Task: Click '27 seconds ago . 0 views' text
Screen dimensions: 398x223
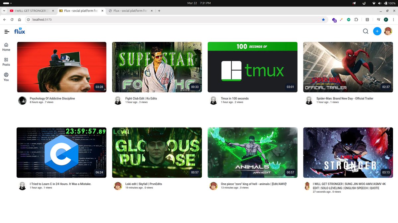Action: pyautogui.click(x=327, y=192)
